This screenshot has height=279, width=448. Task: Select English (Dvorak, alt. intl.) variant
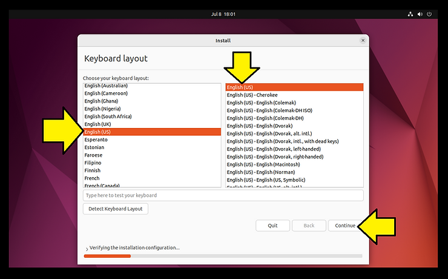pyautogui.click(x=294, y=133)
